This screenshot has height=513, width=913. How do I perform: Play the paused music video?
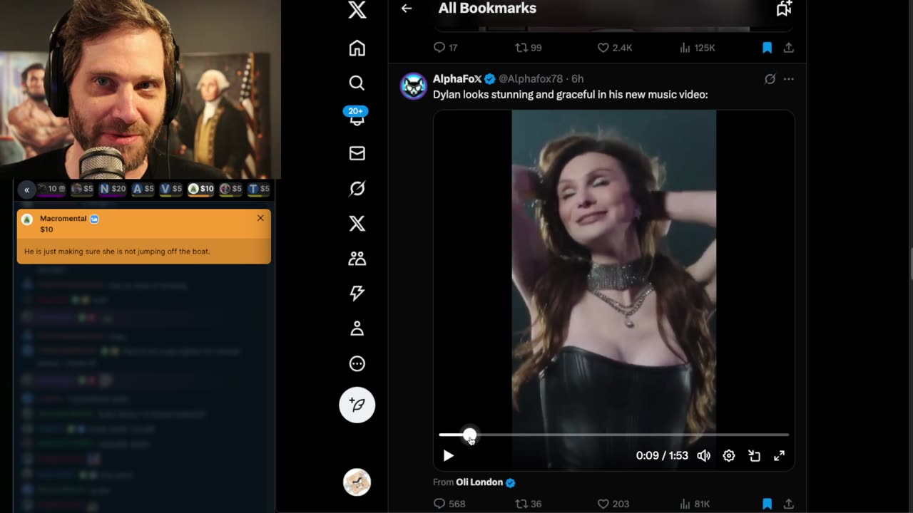(448, 455)
